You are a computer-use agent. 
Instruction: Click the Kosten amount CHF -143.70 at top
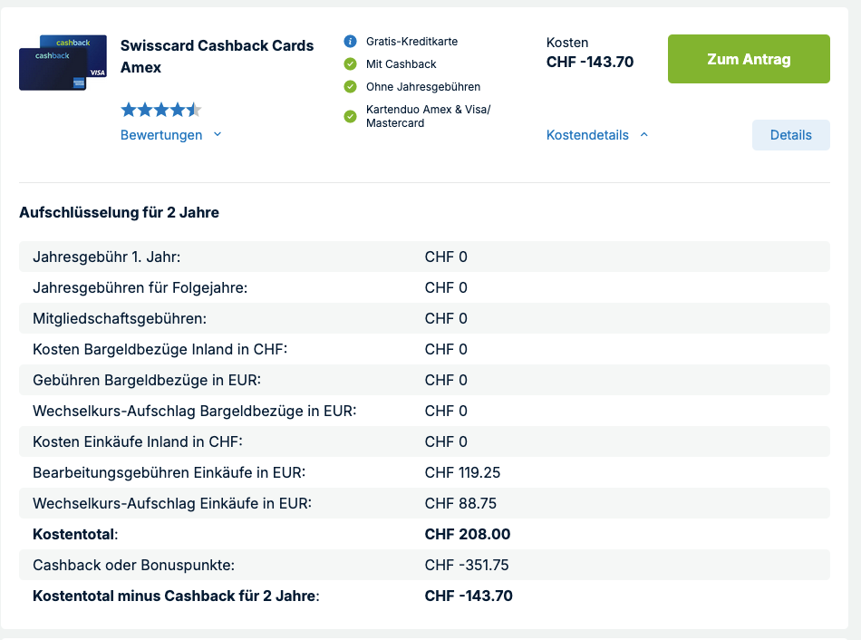click(x=590, y=63)
